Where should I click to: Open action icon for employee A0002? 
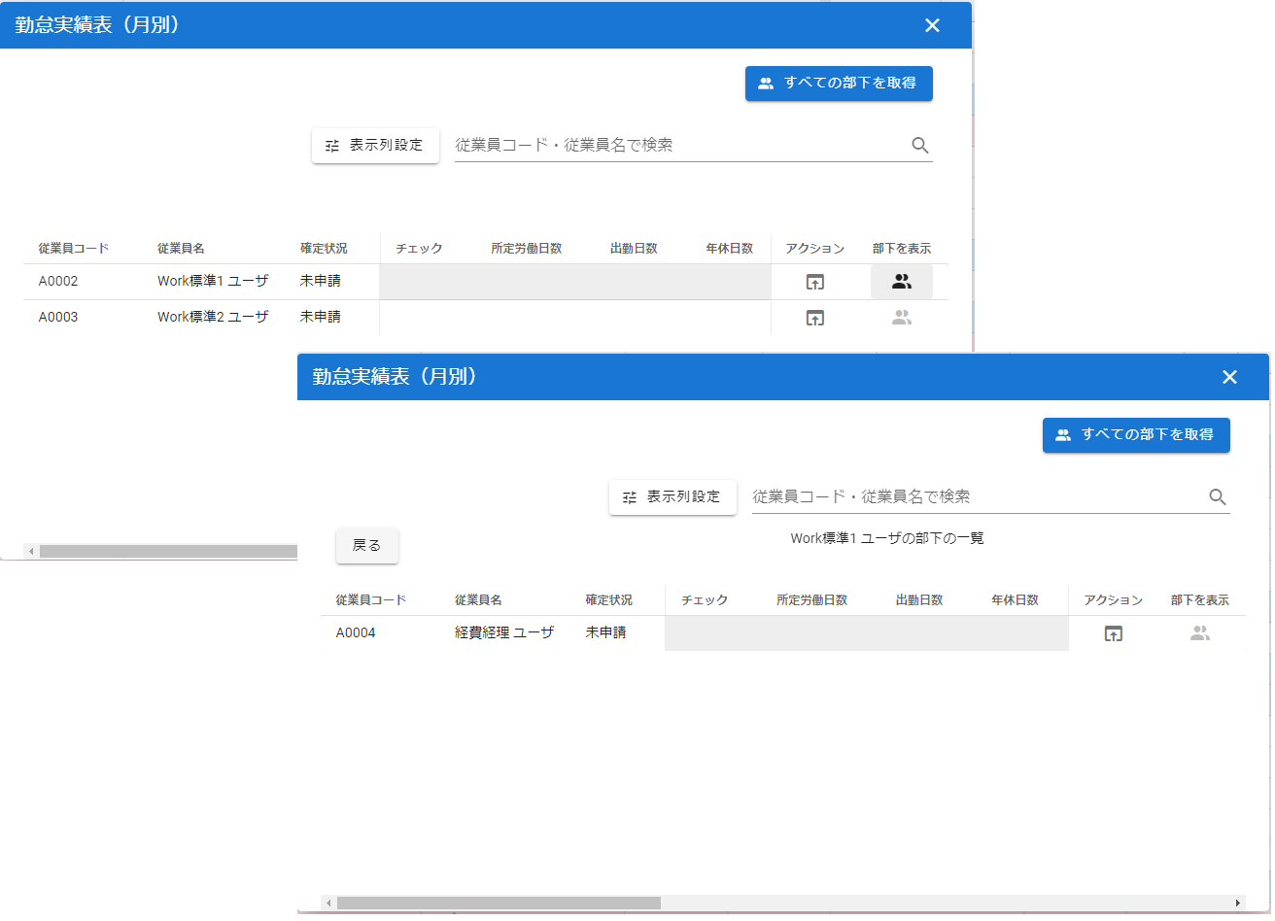(815, 282)
